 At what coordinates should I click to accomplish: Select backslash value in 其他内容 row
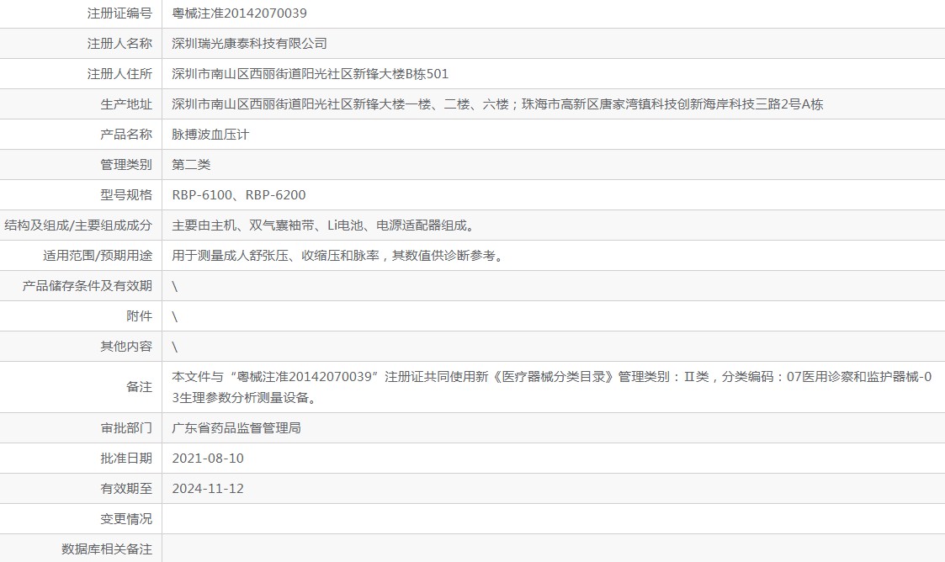pyautogui.click(x=175, y=347)
